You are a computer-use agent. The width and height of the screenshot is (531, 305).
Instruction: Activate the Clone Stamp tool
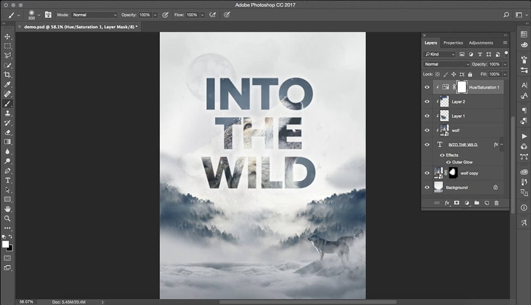7,114
